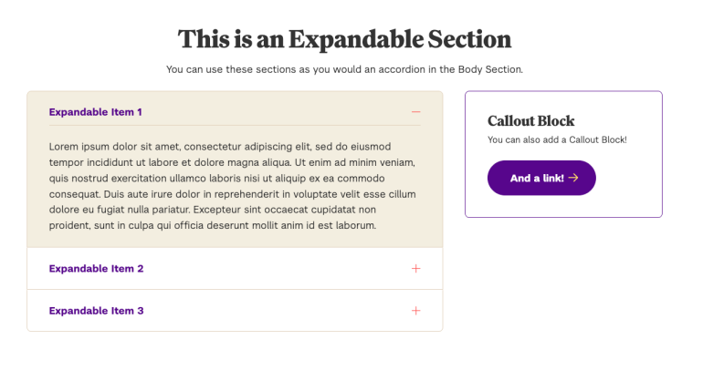Click the subtitle mentioning accordion in Body Section
Image resolution: width=703 pixels, height=381 pixels.
(x=344, y=68)
